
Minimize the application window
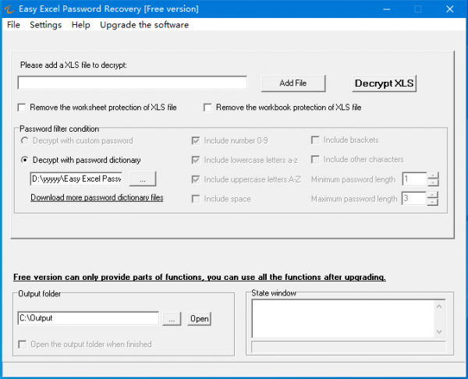pyautogui.click(x=387, y=9)
